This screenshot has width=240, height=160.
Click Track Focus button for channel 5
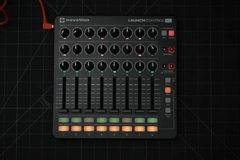pos(114,120)
